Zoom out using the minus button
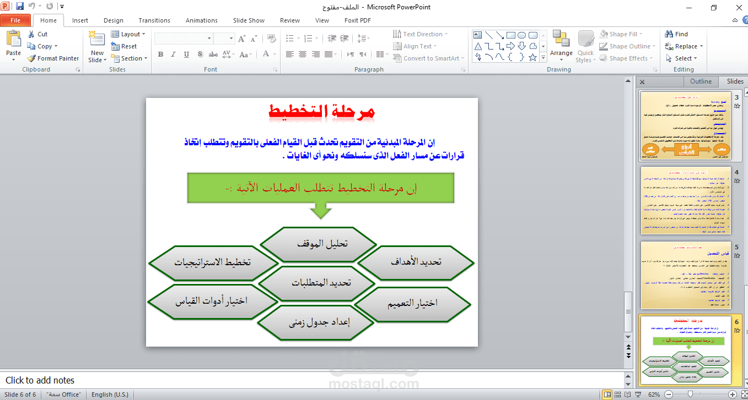The height and width of the screenshot is (400, 748). (x=668, y=394)
